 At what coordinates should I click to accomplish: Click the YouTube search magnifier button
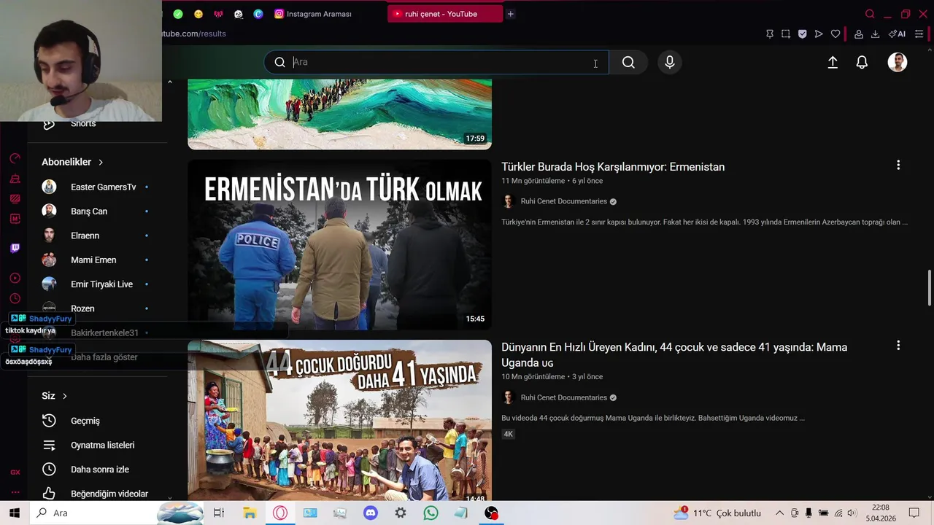[x=628, y=62]
